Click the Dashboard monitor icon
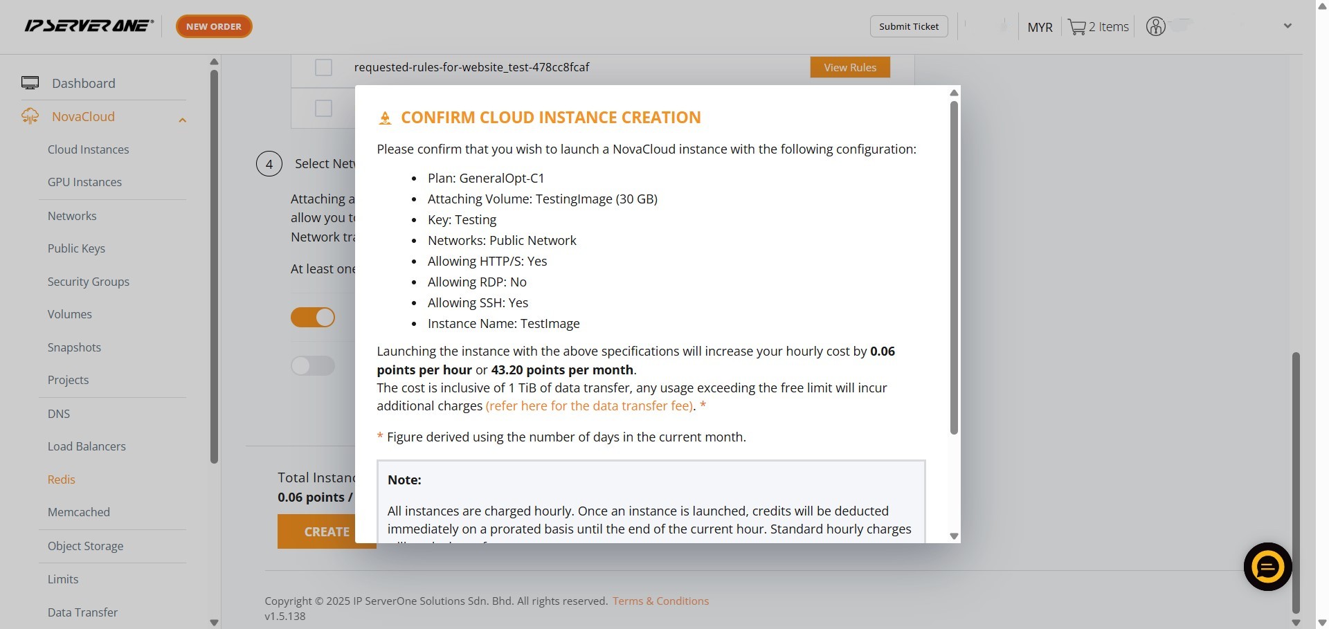Screen dimensions: 1329x629 [x=30, y=83]
